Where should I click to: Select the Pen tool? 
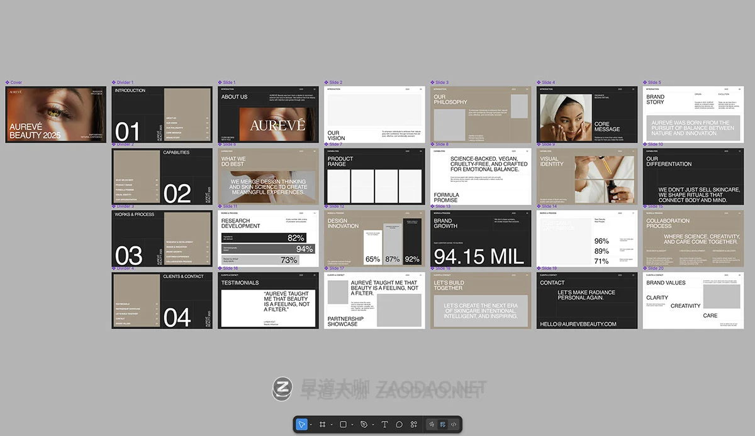coord(364,425)
